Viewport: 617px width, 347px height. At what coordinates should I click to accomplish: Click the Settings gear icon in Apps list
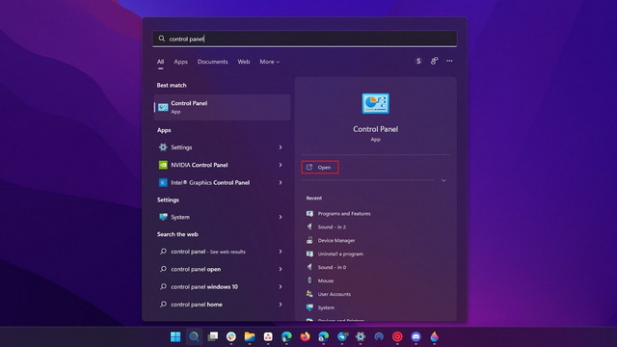pos(163,147)
